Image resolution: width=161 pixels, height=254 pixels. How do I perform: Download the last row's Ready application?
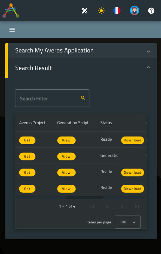(x=133, y=189)
